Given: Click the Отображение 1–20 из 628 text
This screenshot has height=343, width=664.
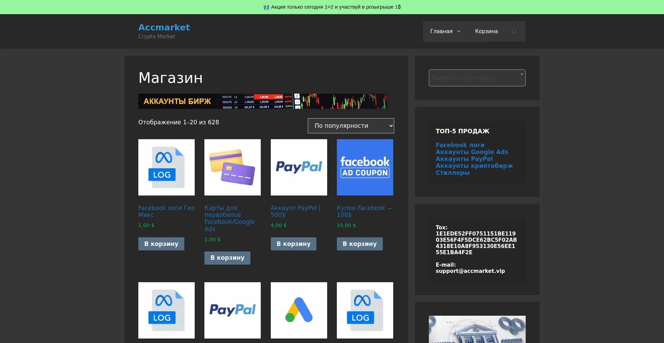Looking at the screenshot, I should [x=178, y=122].
